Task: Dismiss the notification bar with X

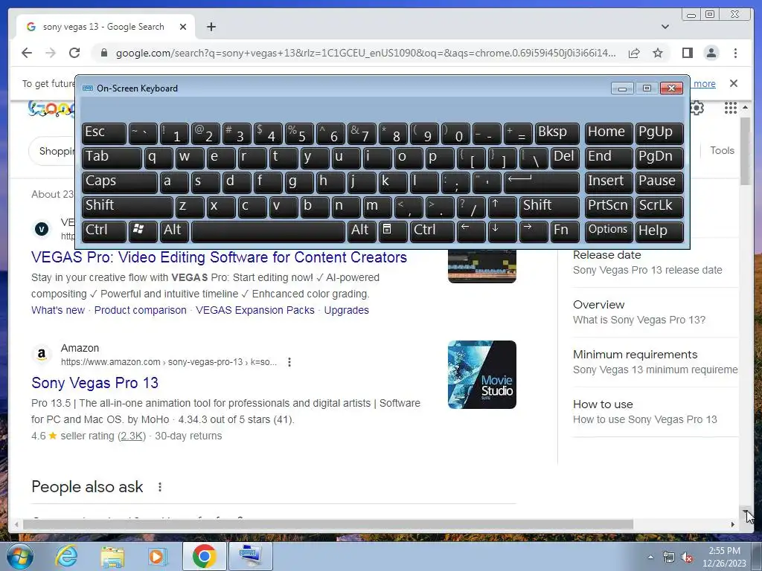Action: (733, 83)
